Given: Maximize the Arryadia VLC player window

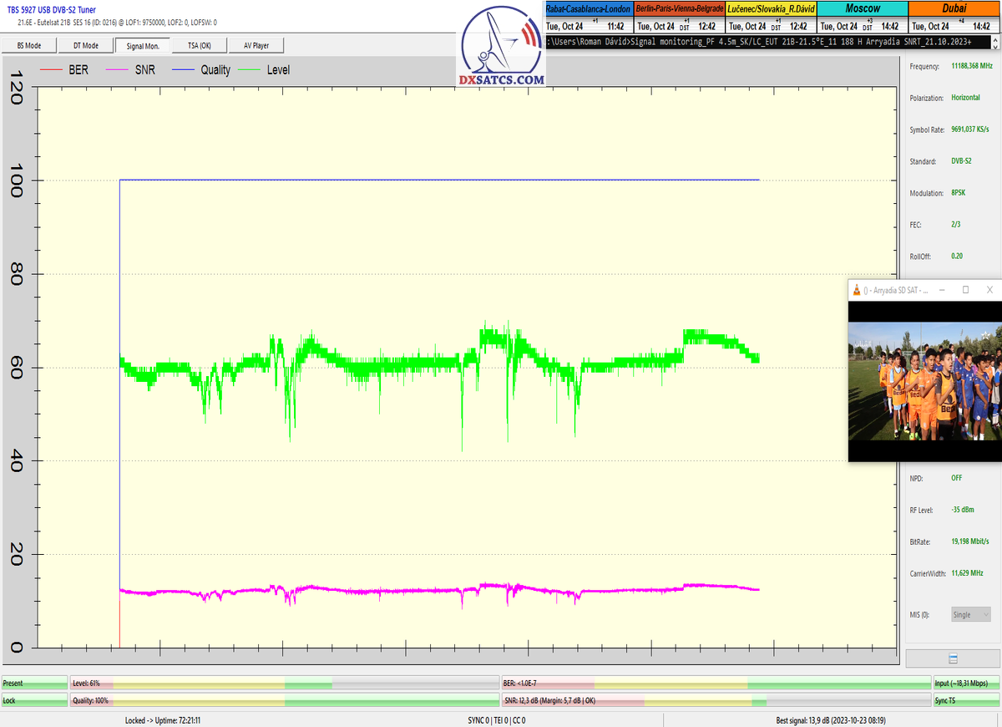Looking at the screenshot, I should [x=965, y=290].
